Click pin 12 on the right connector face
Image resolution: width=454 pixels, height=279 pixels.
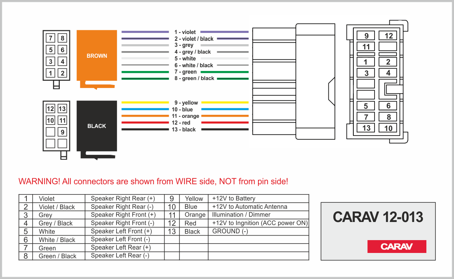tap(389, 36)
